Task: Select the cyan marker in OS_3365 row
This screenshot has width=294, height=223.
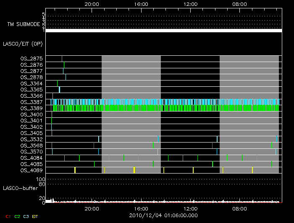Action: [x=59, y=90]
